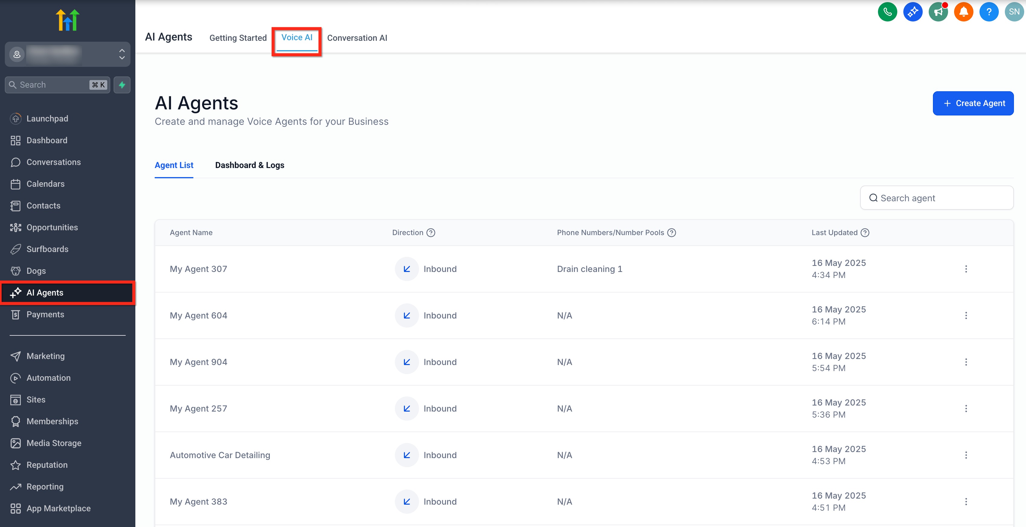Click the Last Updated column info icon
Viewport: 1026px width, 527px height.
coord(865,233)
